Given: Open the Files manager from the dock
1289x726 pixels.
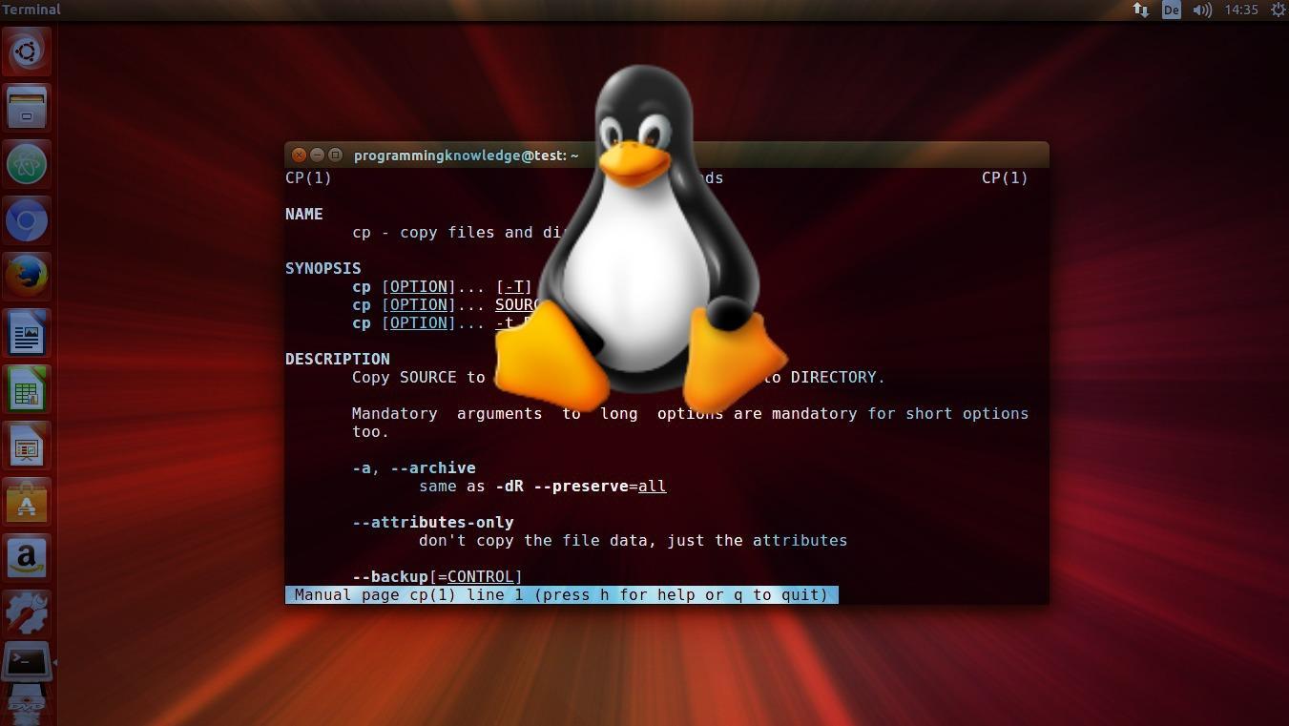Looking at the screenshot, I should click(27, 107).
